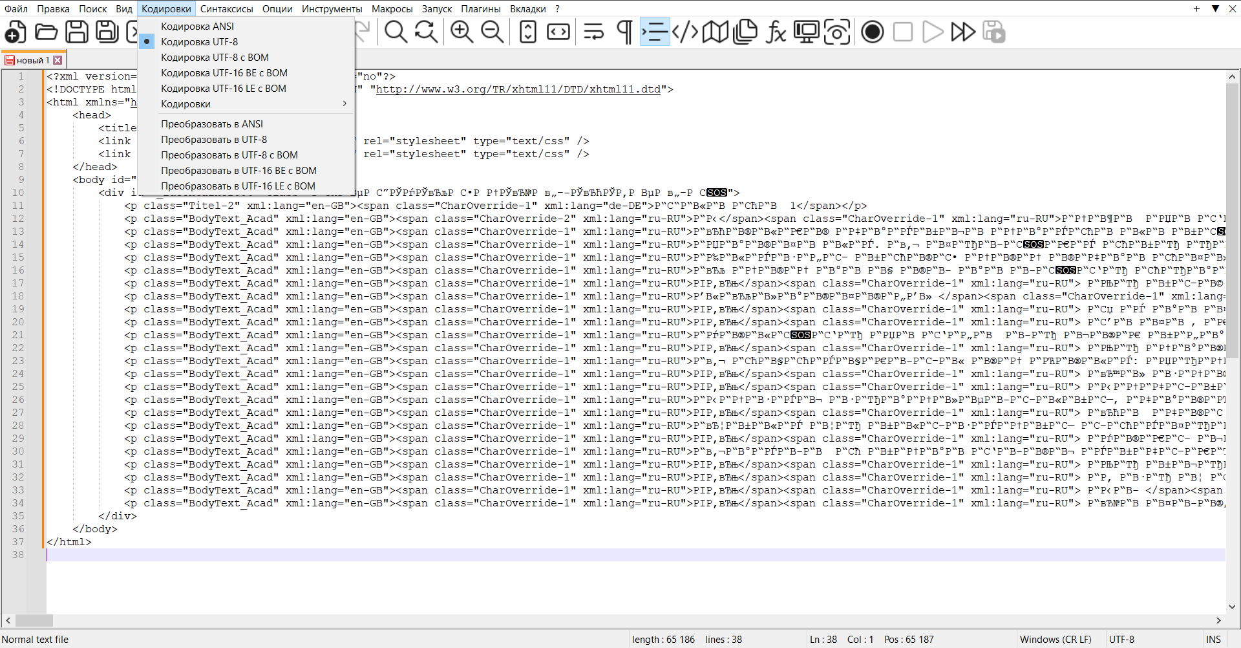Toggle synchronized vertical scrolling icon
Image resolution: width=1241 pixels, height=648 pixels.
(528, 32)
